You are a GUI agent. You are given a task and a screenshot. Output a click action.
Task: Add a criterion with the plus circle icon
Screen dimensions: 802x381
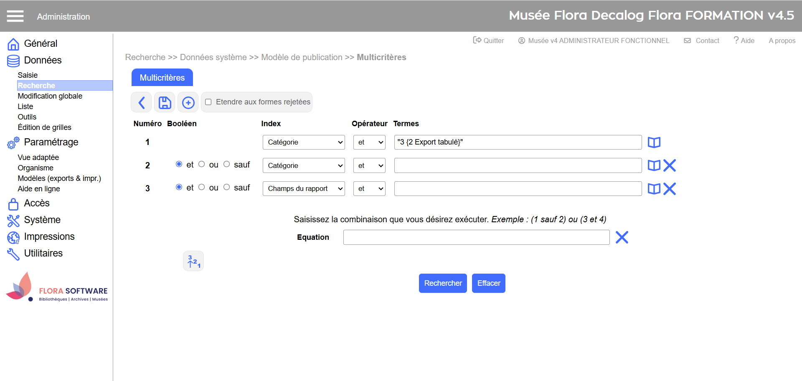click(188, 102)
